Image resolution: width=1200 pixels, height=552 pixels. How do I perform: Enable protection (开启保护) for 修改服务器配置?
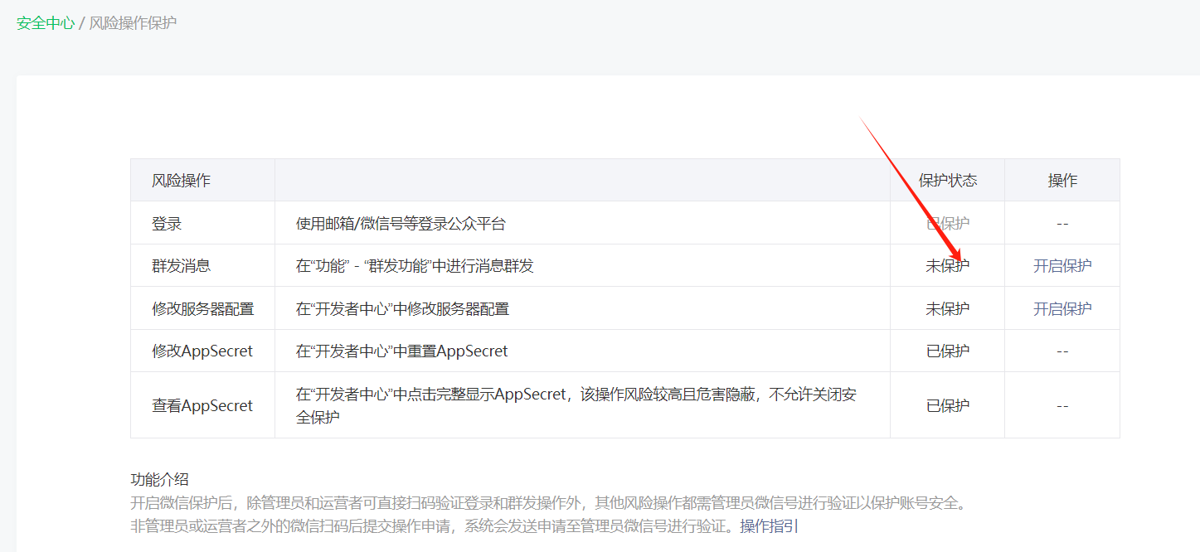[1062, 309]
